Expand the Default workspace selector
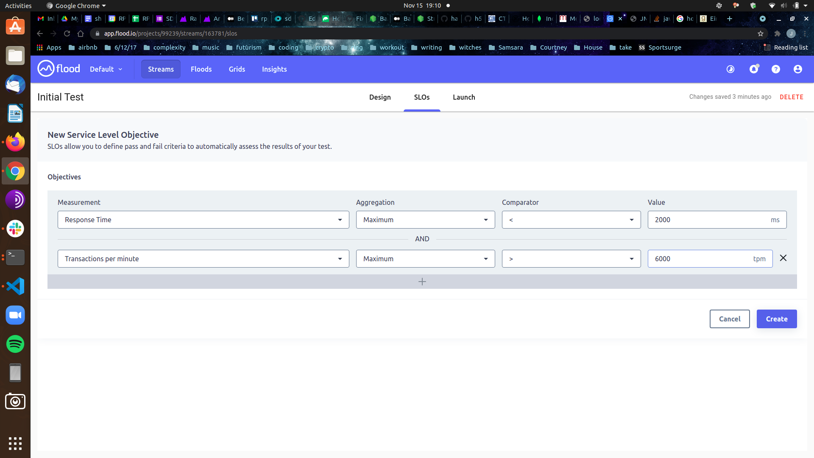 (x=105, y=69)
